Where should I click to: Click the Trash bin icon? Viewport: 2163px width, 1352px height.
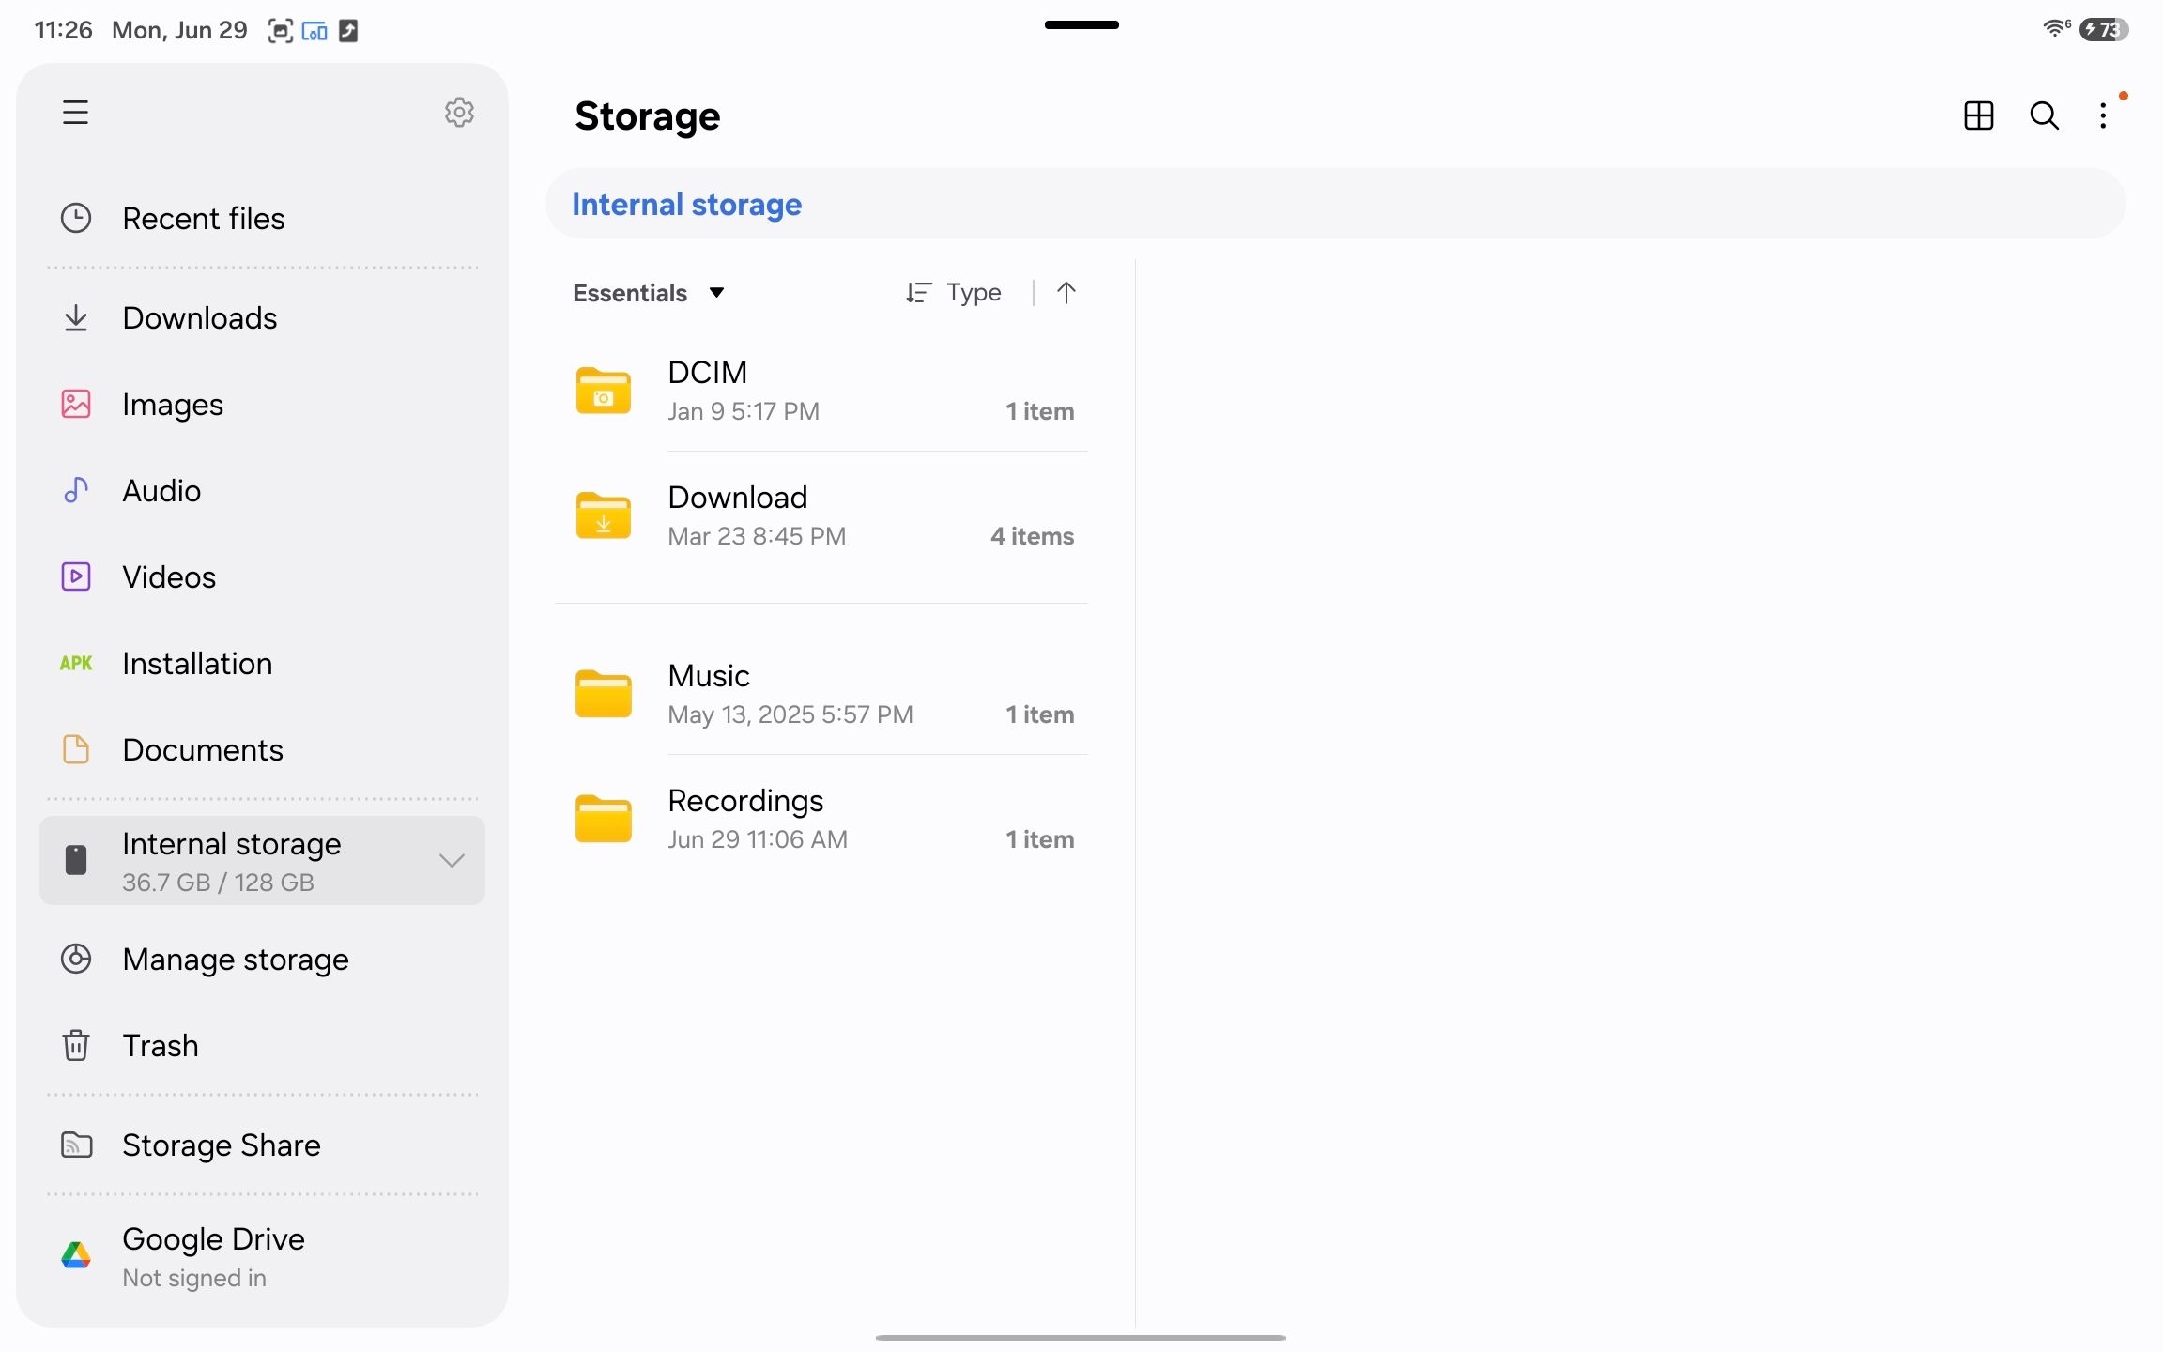coord(76,1045)
